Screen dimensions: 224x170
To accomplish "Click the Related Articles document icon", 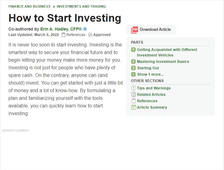I will (x=134, y=94).
